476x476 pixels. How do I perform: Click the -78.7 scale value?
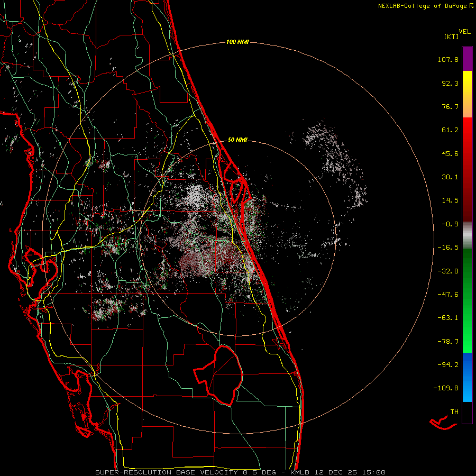pyautogui.click(x=448, y=342)
